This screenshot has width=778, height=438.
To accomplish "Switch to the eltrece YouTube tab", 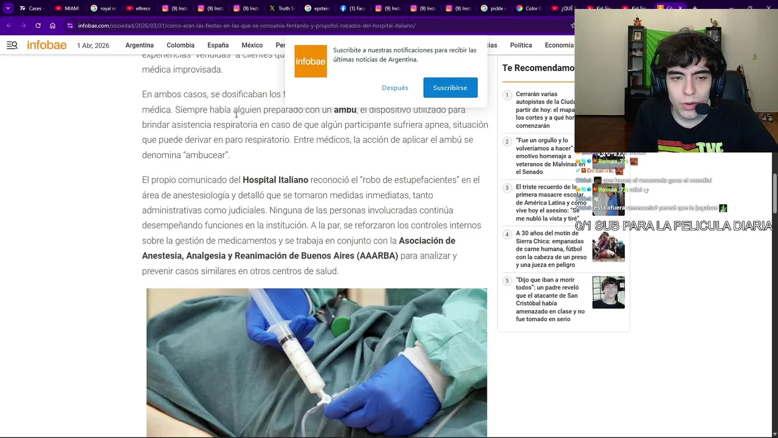I will [x=138, y=9].
